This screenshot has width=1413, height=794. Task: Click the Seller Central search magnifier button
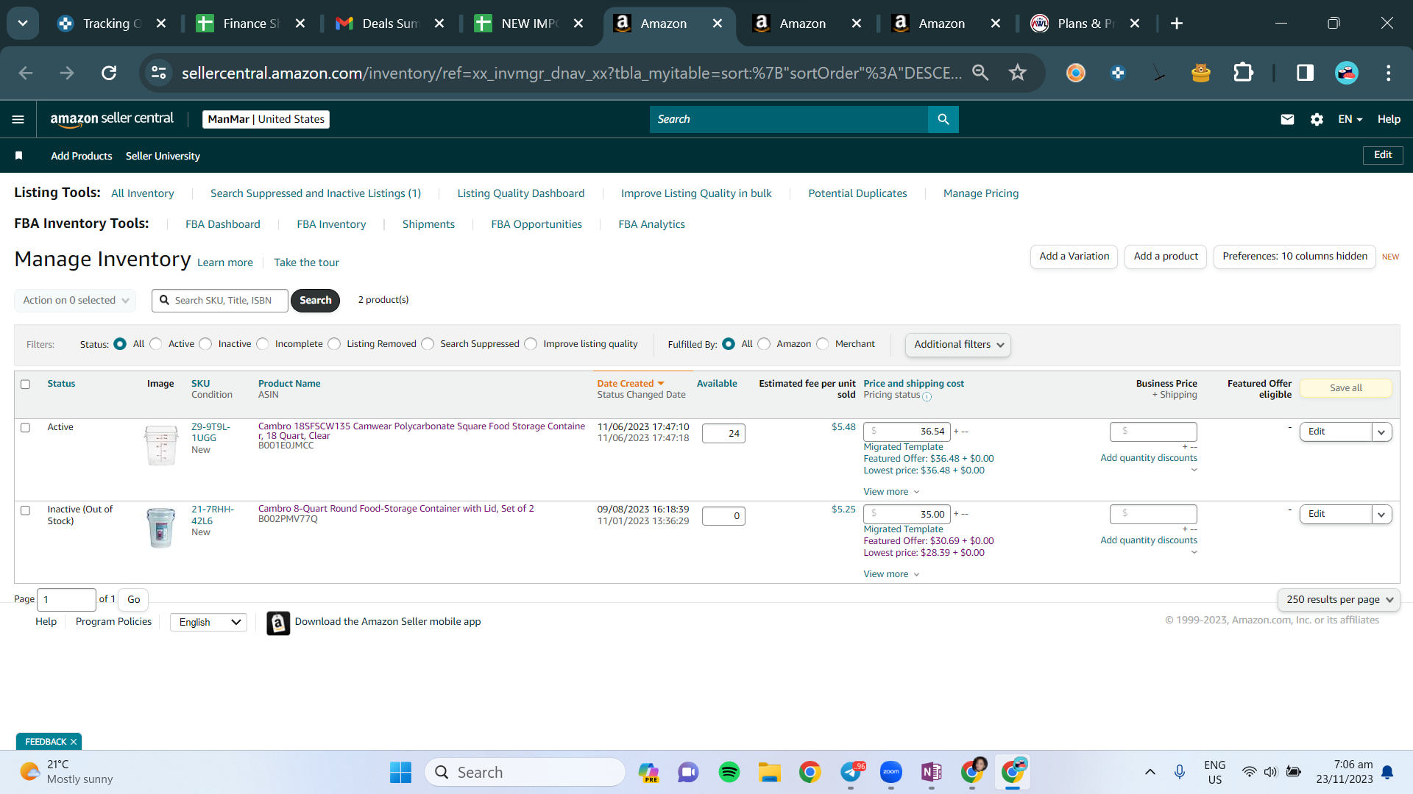[x=943, y=119]
